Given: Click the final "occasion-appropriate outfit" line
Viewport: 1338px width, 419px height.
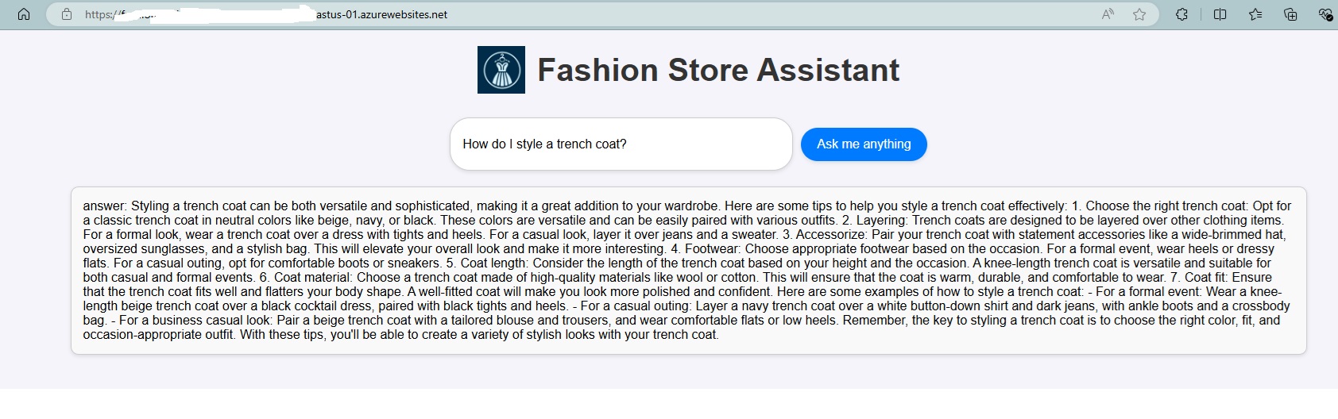Looking at the screenshot, I should (x=159, y=335).
